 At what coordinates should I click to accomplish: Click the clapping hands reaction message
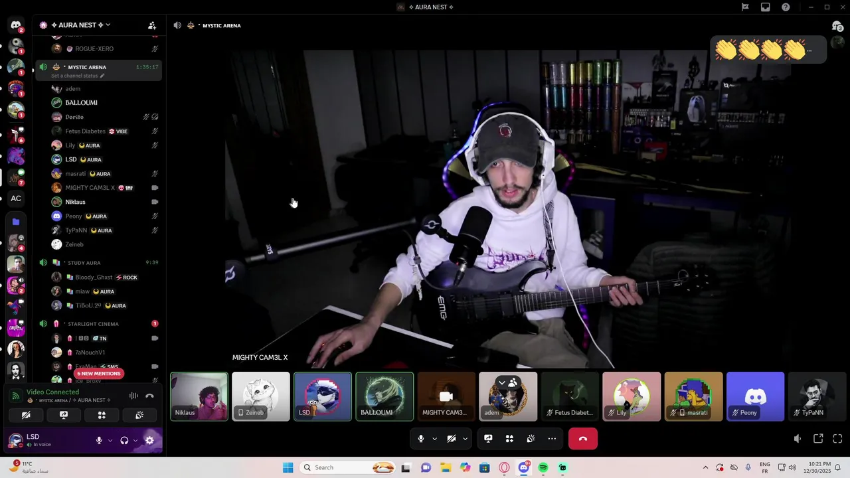[x=768, y=50]
